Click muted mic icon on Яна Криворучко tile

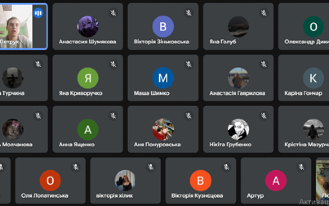coord(114,64)
